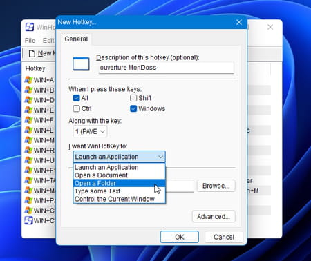Image resolution: width=311 pixels, height=261 pixels.
Task: Open the key selection dropdown showing 1 (PAVE
Action: 90,131
